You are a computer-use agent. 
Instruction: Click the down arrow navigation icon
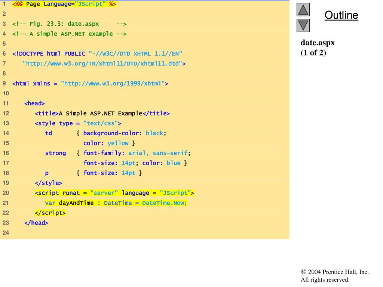tap(303, 26)
